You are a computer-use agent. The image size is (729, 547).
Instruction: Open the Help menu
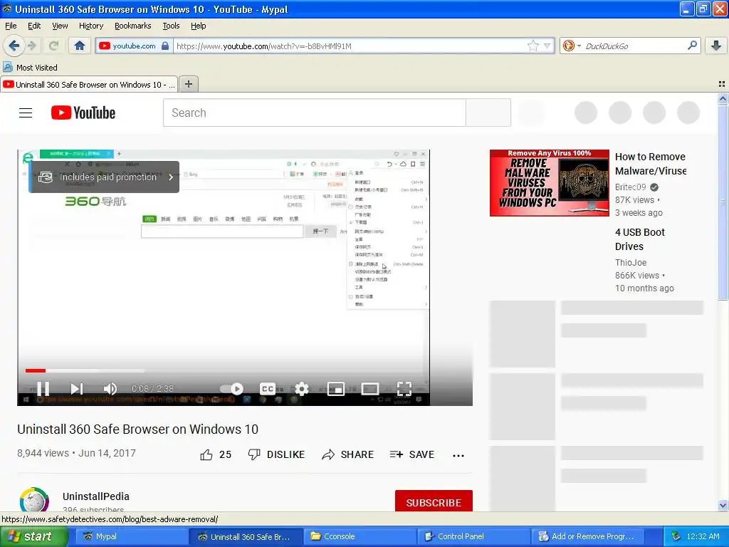point(198,26)
